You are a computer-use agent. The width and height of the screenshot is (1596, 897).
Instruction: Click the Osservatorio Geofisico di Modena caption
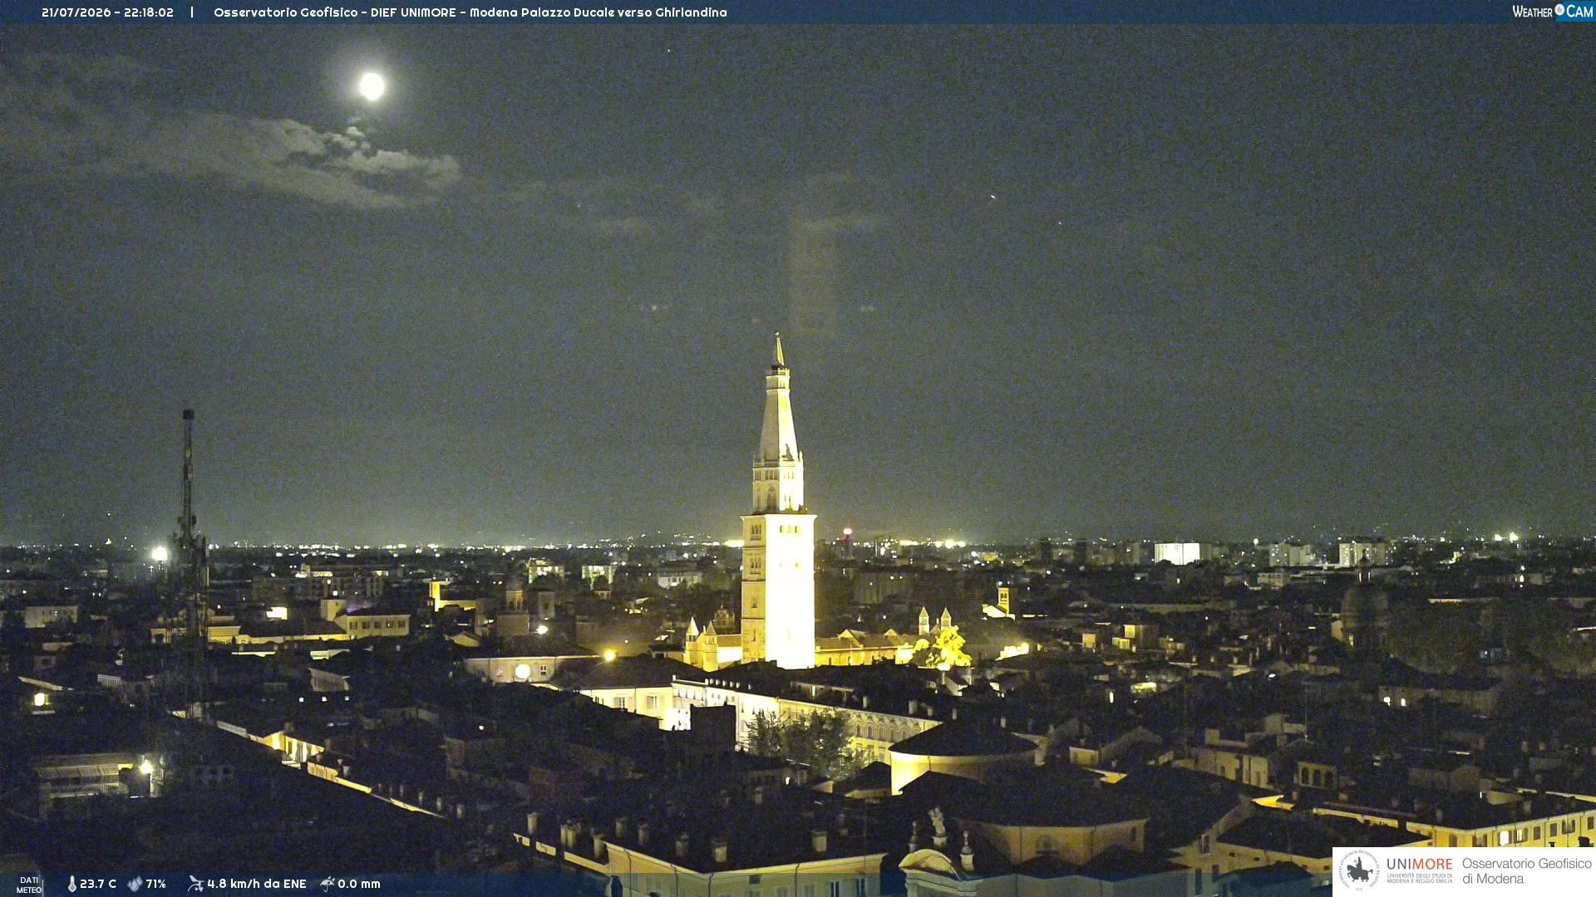click(x=1526, y=871)
